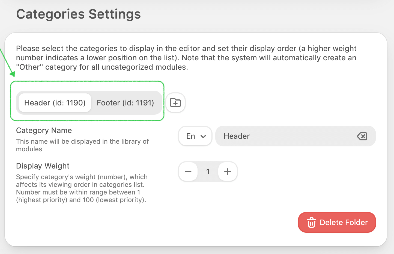Click the display weight value 1
Viewport: 394px width, 254px height.
[208, 172]
